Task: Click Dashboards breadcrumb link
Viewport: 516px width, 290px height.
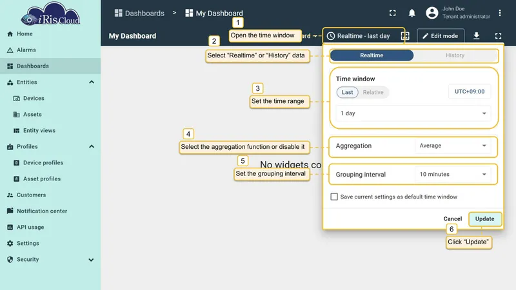Action: [139, 13]
